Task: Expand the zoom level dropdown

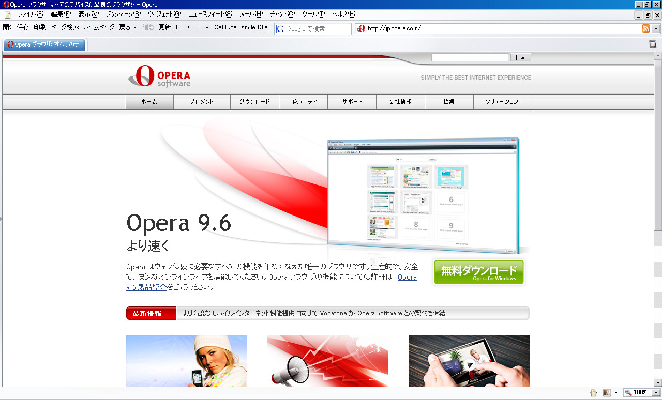Action: [656, 393]
